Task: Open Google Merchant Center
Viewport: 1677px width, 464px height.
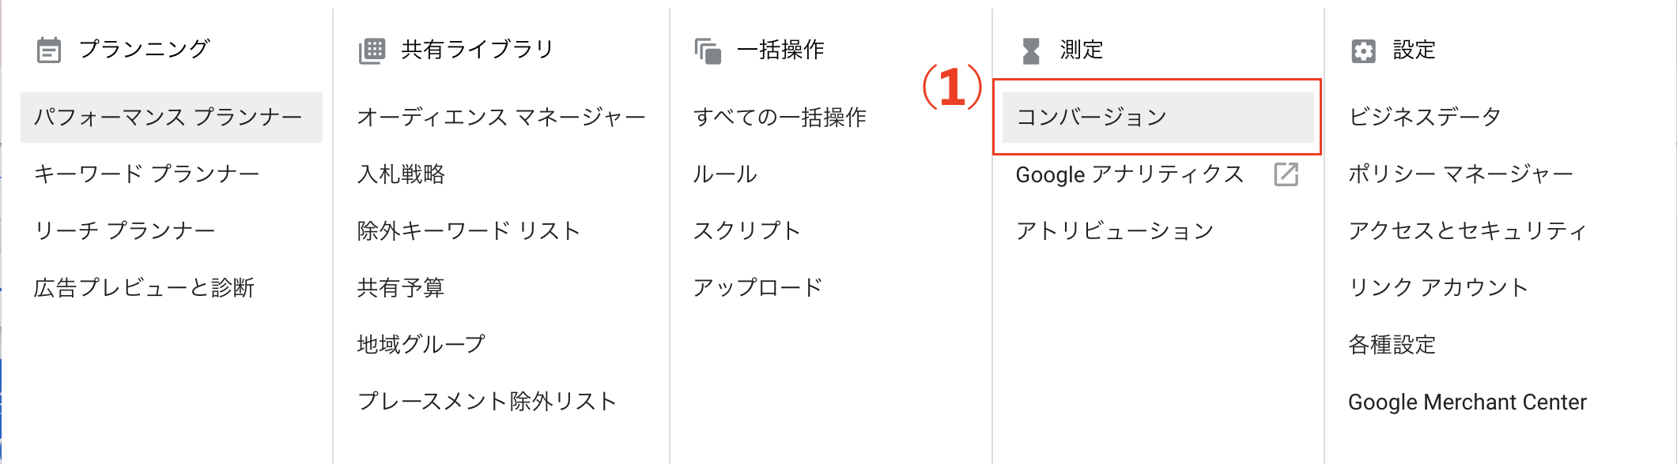Action: click(x=1467, y=402)
